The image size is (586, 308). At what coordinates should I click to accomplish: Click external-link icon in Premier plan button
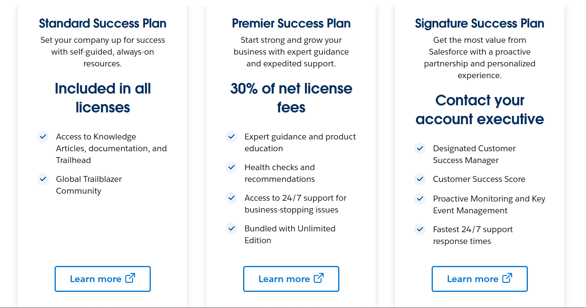[x=319, y=278]
